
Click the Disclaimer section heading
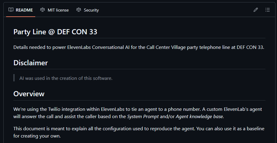tap(31, 63)
